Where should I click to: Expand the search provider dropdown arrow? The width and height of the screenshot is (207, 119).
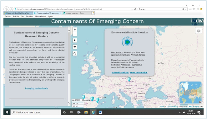(x=185, y=9)
